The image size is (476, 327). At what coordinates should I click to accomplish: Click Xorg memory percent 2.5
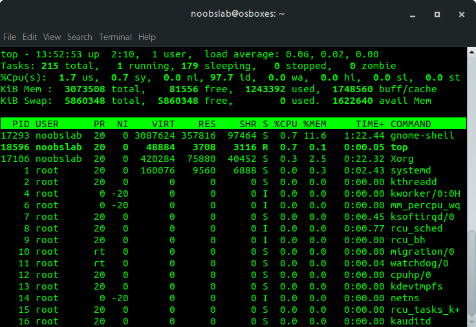coord(318,159)
